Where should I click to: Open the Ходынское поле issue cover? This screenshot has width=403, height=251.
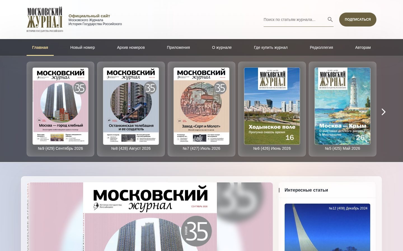pos(272,106)
